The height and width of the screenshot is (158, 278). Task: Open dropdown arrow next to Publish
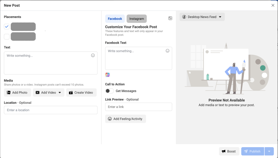coord(269,151)
